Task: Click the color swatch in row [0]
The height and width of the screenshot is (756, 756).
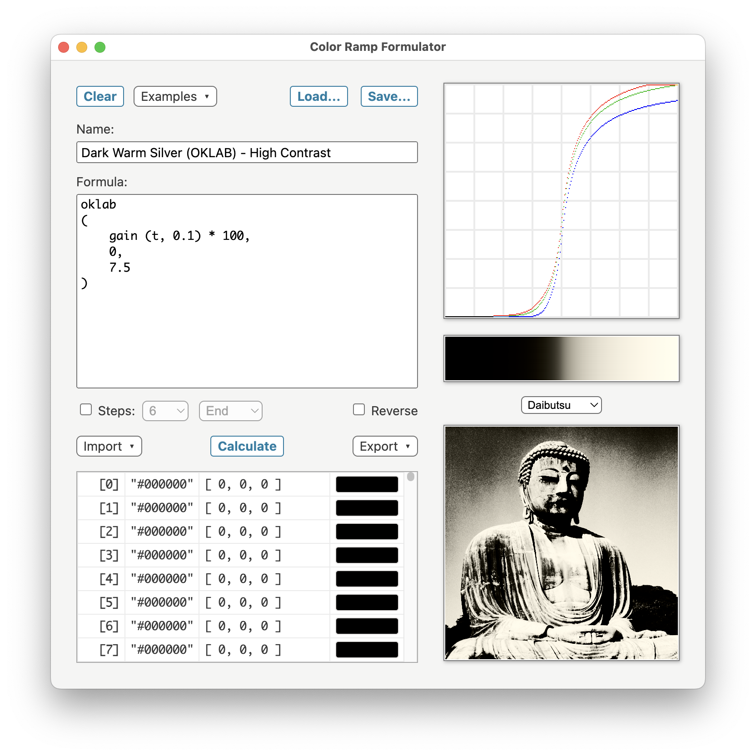Action: (367, 484)
